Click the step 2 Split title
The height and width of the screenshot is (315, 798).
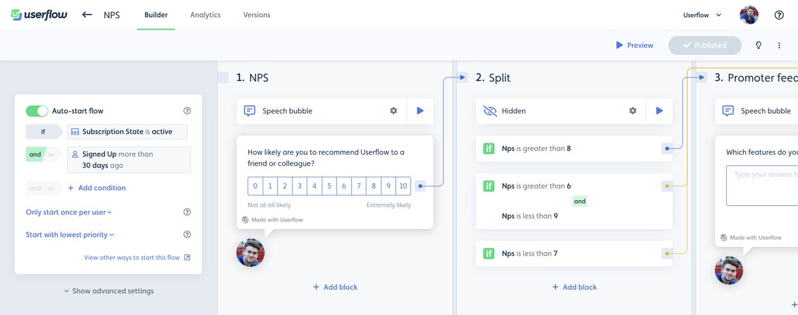(x=493, y=78)
